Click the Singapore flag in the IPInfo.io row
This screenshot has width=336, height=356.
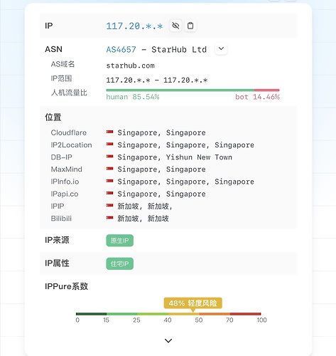(109, 181)
